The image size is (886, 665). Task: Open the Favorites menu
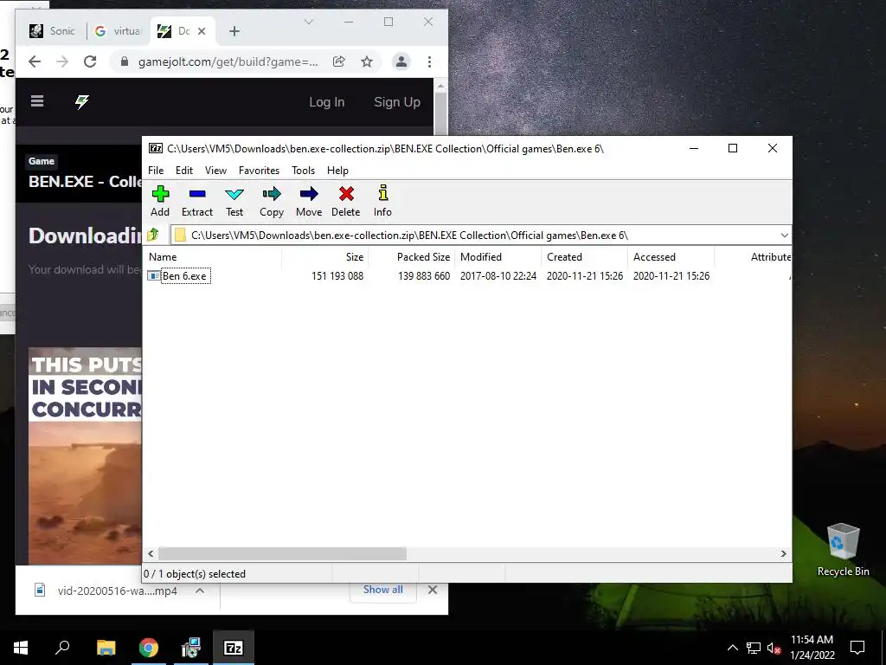coord(259,171)
